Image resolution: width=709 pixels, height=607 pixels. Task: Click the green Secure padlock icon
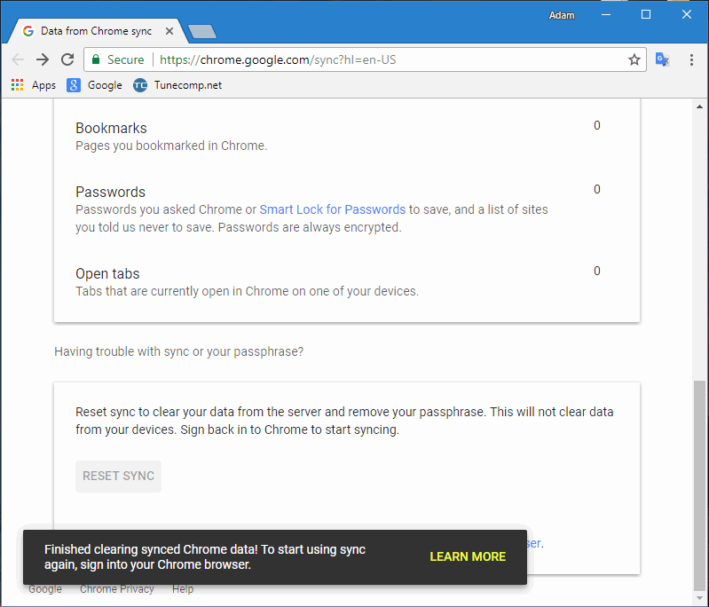coord(96,59)
